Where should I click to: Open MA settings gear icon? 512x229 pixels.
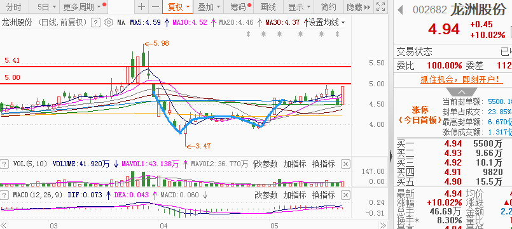pos(108,22)
